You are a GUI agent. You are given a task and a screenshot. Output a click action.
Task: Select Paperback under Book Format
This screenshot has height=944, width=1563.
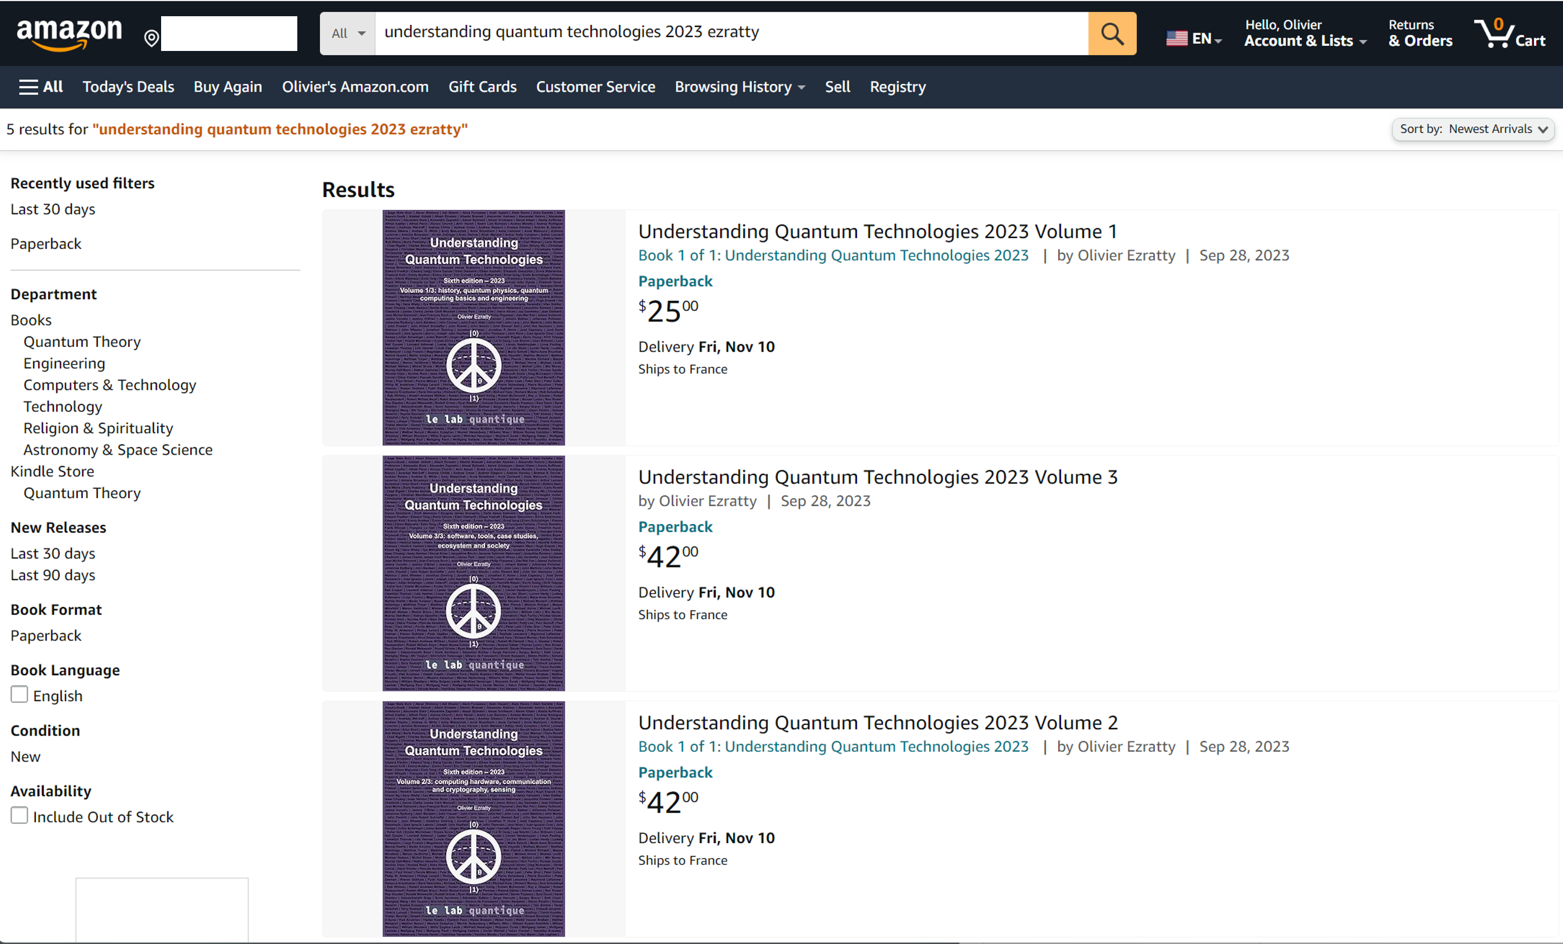46,636
